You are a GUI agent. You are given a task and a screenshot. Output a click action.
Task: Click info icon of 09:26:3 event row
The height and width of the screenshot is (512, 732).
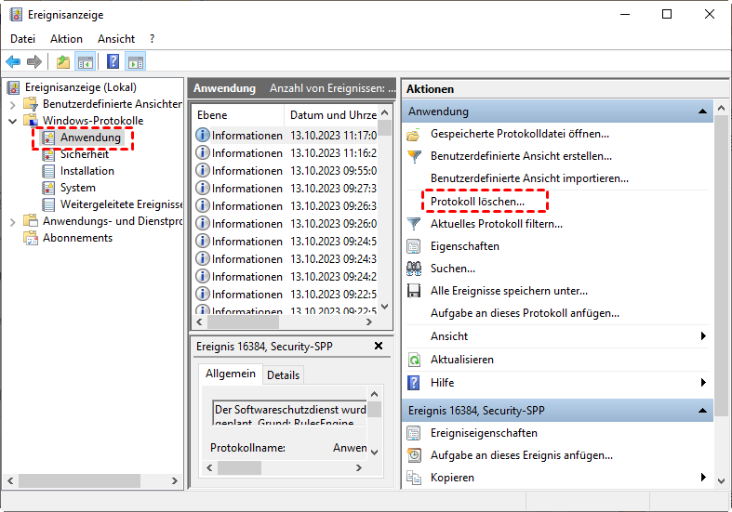click(202, 205)
